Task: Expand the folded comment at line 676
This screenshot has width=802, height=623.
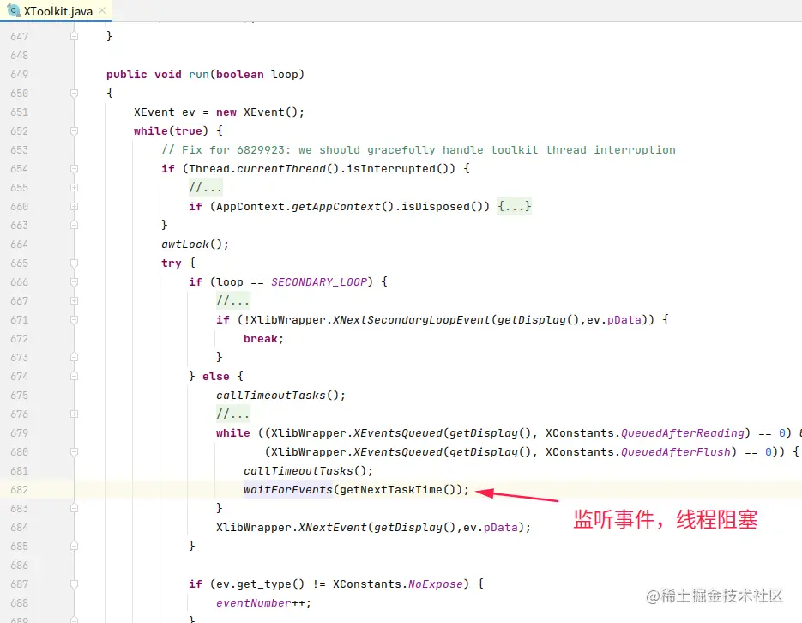Action: (74, 414)
